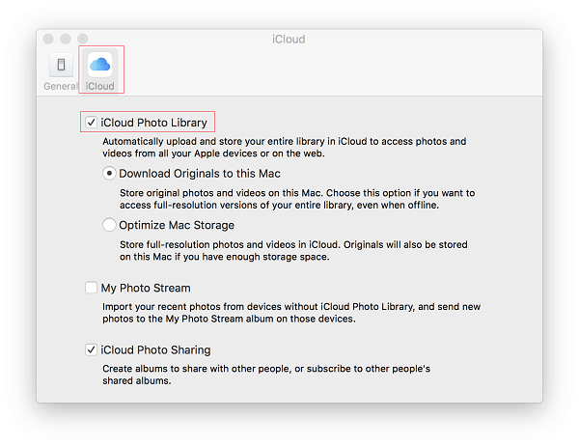This screenshot has width=579, height=446.
Task: Close the iCloud preferences window
Action: (x=48, y=39)
